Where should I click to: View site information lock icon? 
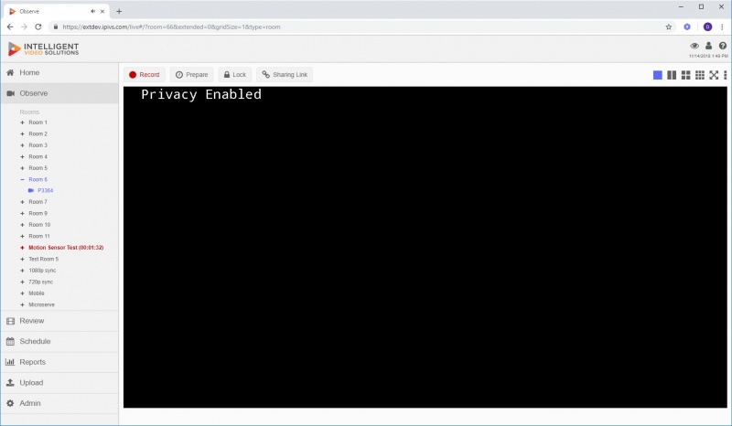click(56, 27)
